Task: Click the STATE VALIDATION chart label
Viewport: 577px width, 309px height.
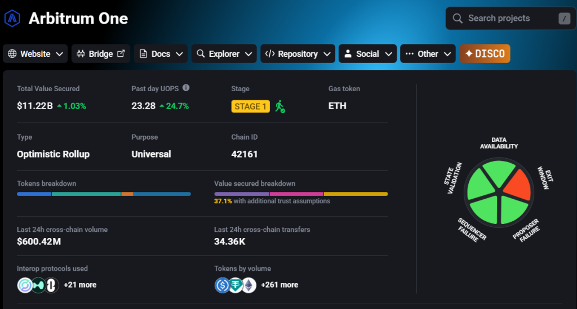Action: 452,178
